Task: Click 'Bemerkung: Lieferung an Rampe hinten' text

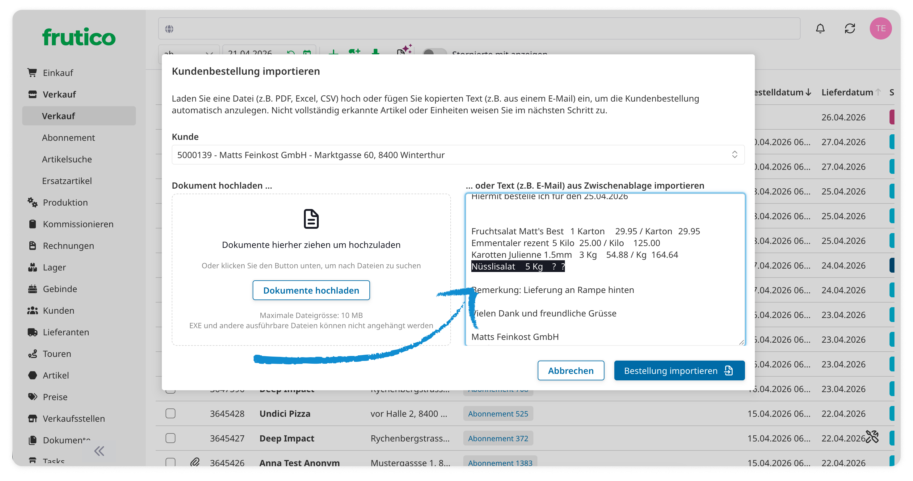Action: pyautogui.click(x=553, y=290)
